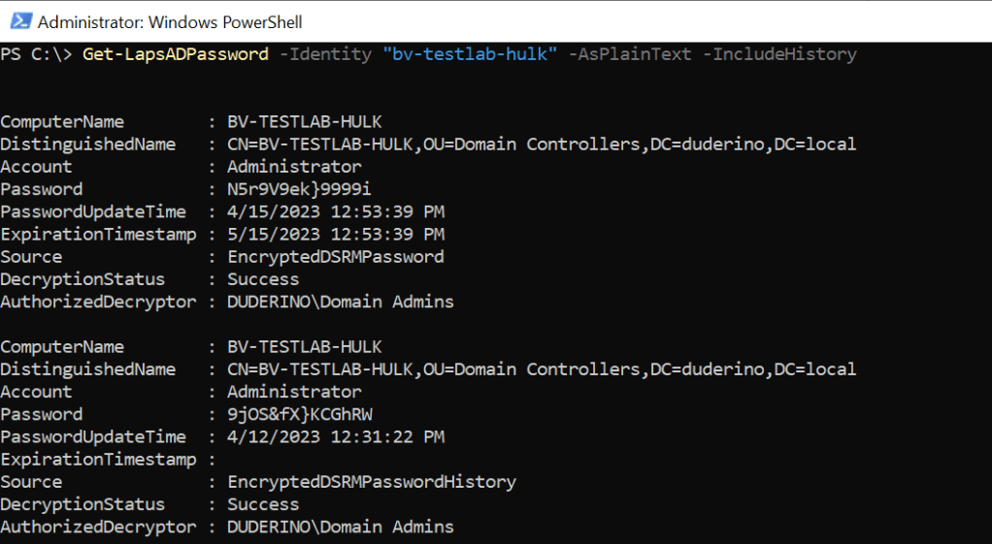
Task: Click the last AuthorizedDecryptor DUDERINO\Domain Admins value
Action: coord(340,527)
